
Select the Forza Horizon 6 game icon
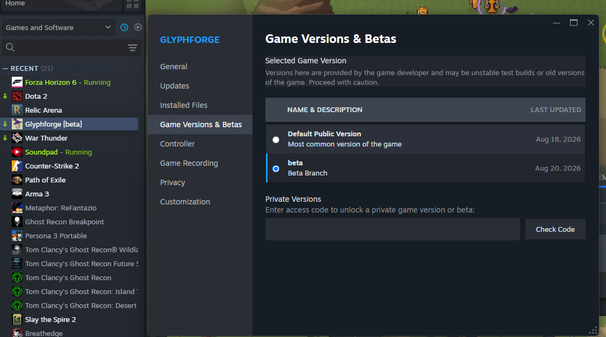tap(17, 82)
